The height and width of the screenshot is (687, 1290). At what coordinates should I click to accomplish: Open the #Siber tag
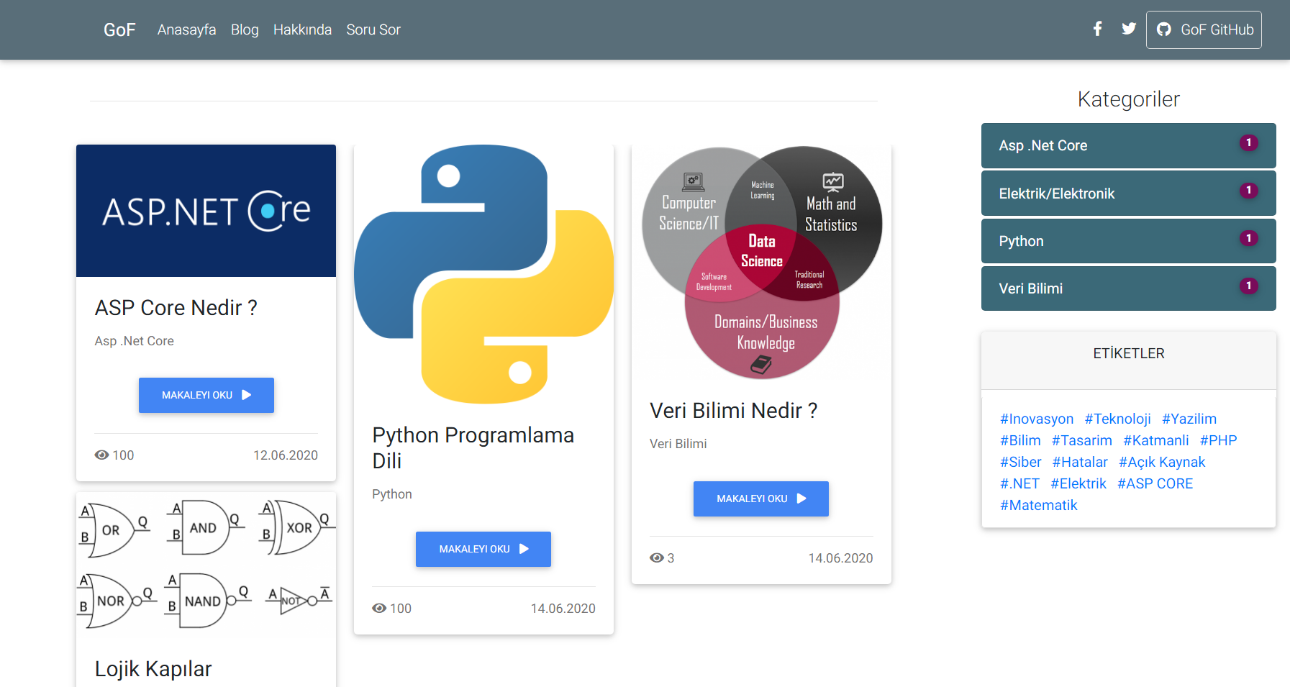point(1021,462)
